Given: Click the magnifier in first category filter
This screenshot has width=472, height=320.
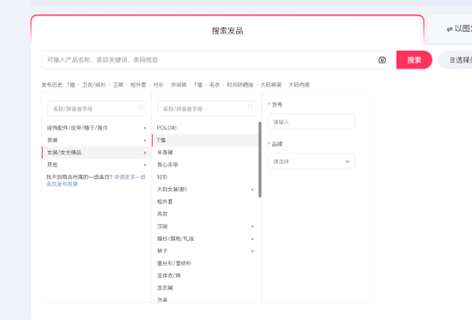Looking at the screenshot, I should point(141,107).
